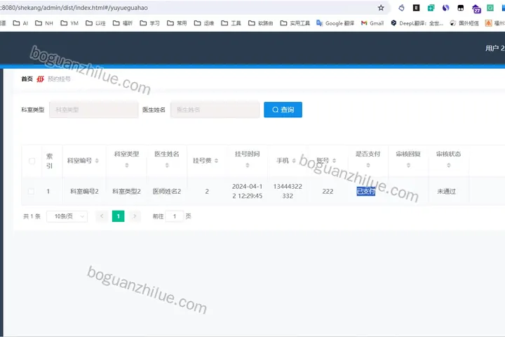Select page 1 in the pagination
Image resolution: width=505 pixels, height=337 pixels.
[x=119, y=216]
